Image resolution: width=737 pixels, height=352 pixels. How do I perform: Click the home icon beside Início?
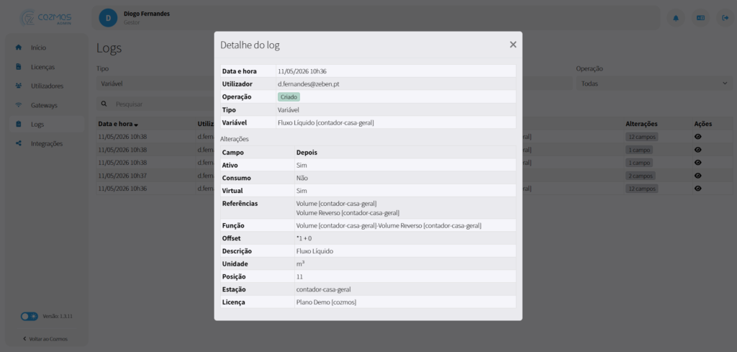click(x=19, y=48)
